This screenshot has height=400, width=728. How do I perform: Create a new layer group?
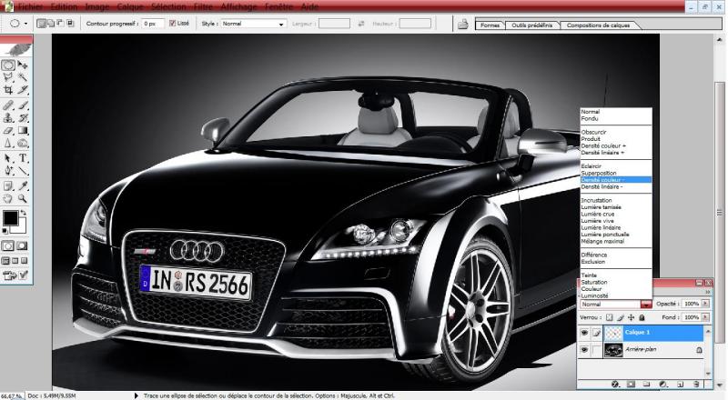pos(647,385)
